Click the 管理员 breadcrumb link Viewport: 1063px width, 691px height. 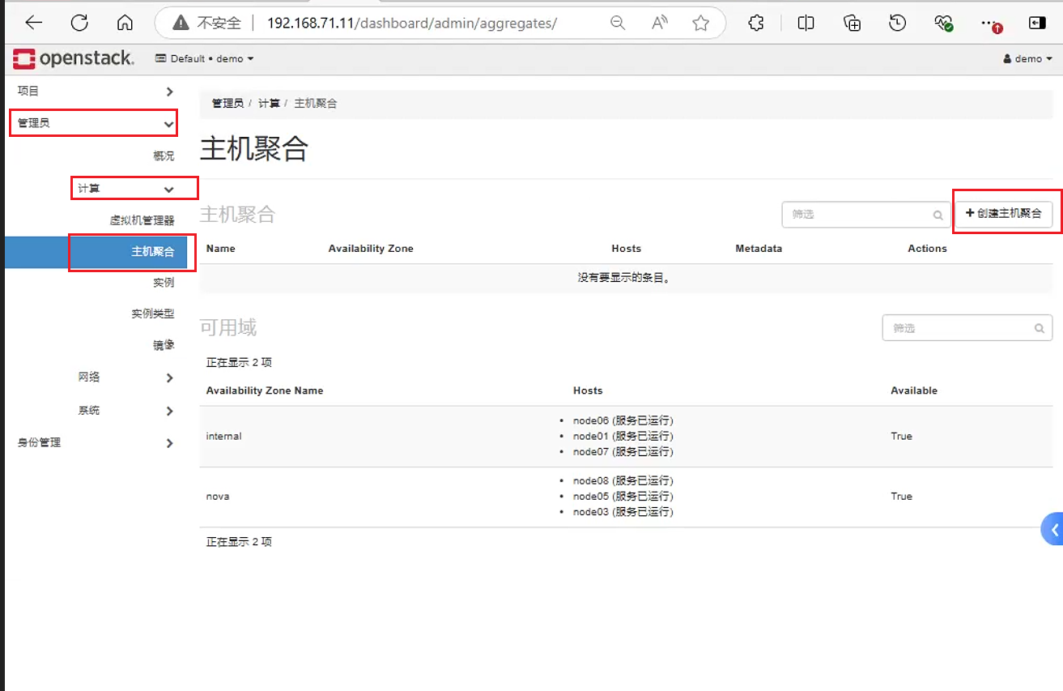227,104
